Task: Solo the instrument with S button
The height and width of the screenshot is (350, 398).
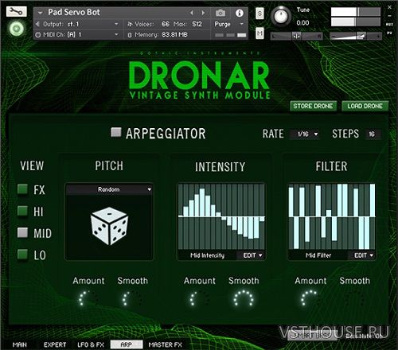Action: (x=259, y=14)
